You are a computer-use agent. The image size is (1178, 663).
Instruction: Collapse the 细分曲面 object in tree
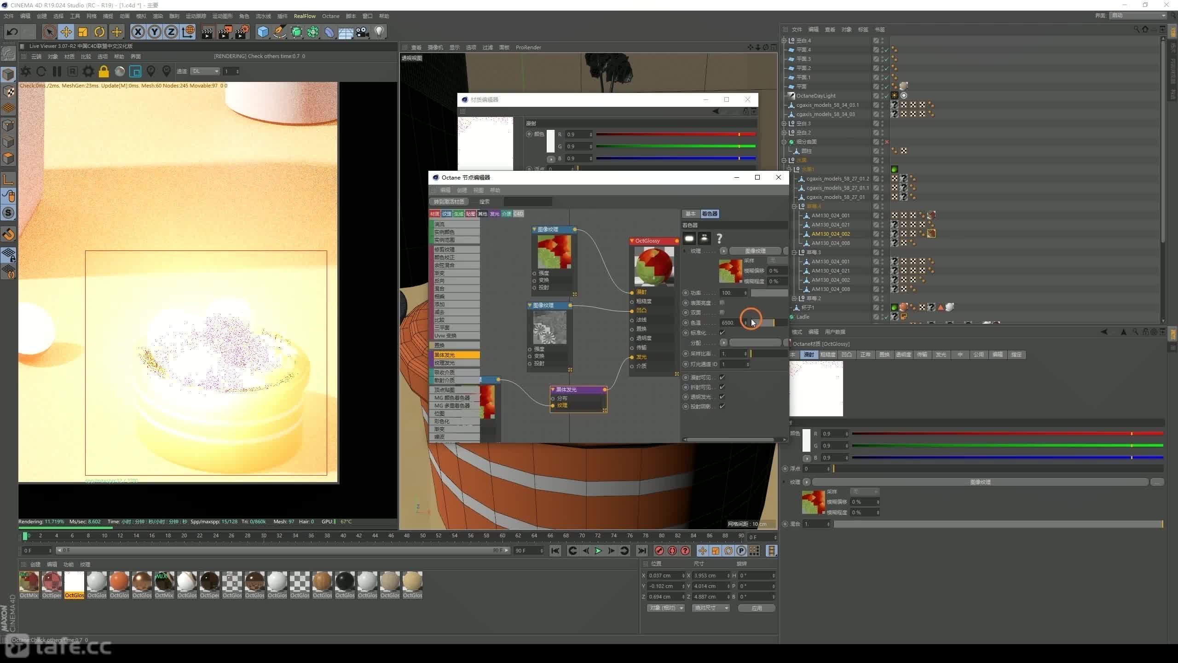tap(784, 142)
